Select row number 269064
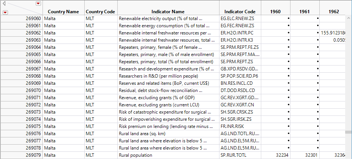Viewport: 352px width, 159px height. [x=21, y=47]
